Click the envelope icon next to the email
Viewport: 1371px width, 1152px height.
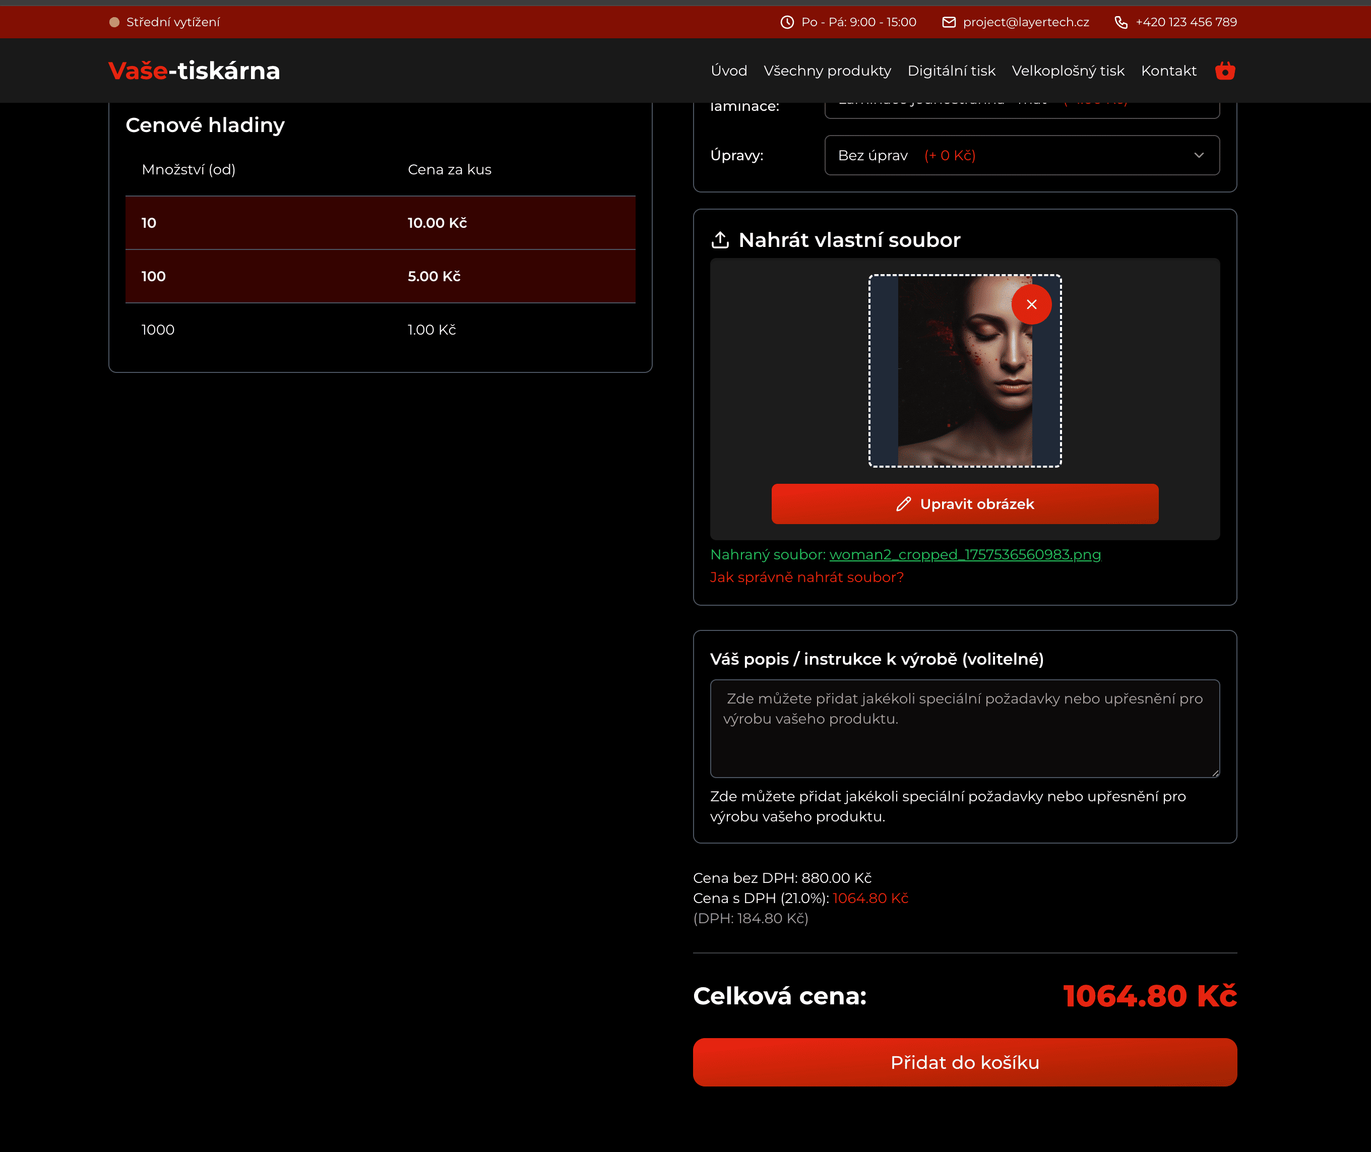(949, 22)
